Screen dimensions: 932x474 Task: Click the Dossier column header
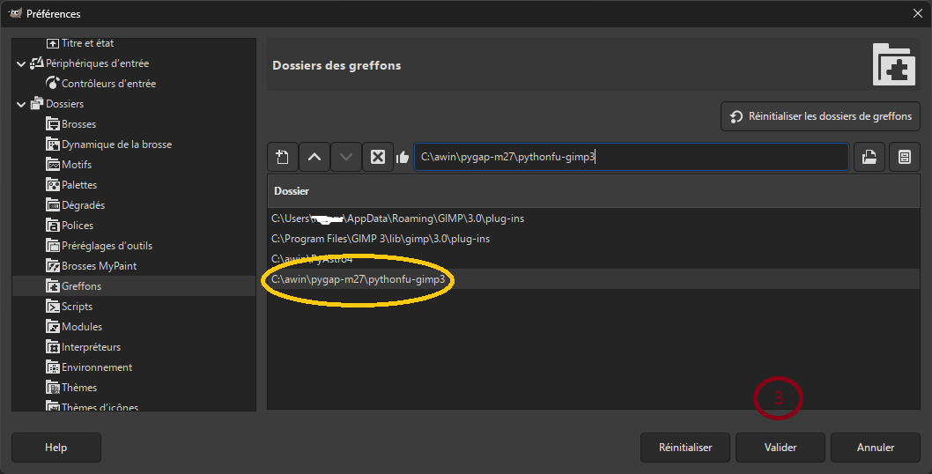click(593, 191)
